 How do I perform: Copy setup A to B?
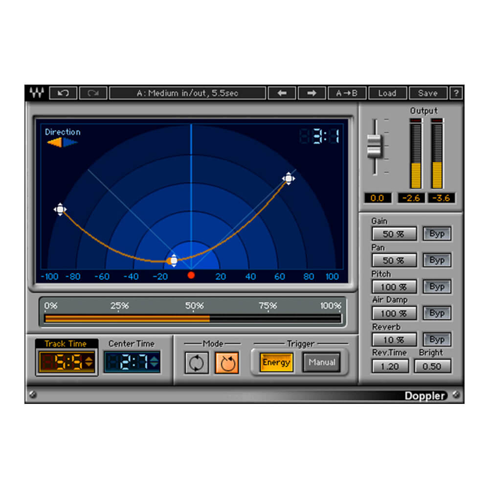click(x=347, y=93)
